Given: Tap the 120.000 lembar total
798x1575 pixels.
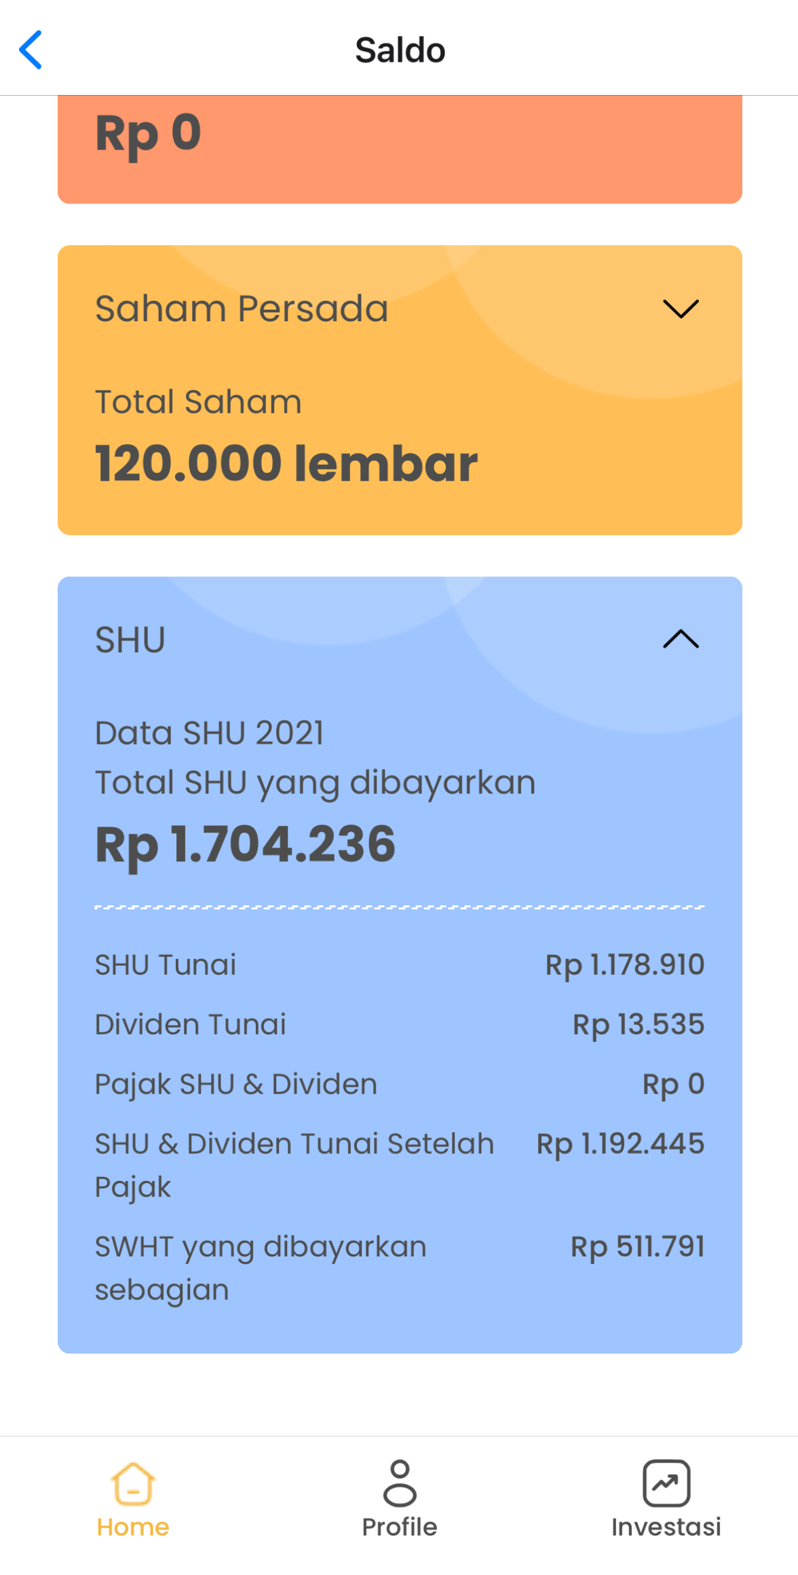Looking at the screenshot, I should click(286, 463).
